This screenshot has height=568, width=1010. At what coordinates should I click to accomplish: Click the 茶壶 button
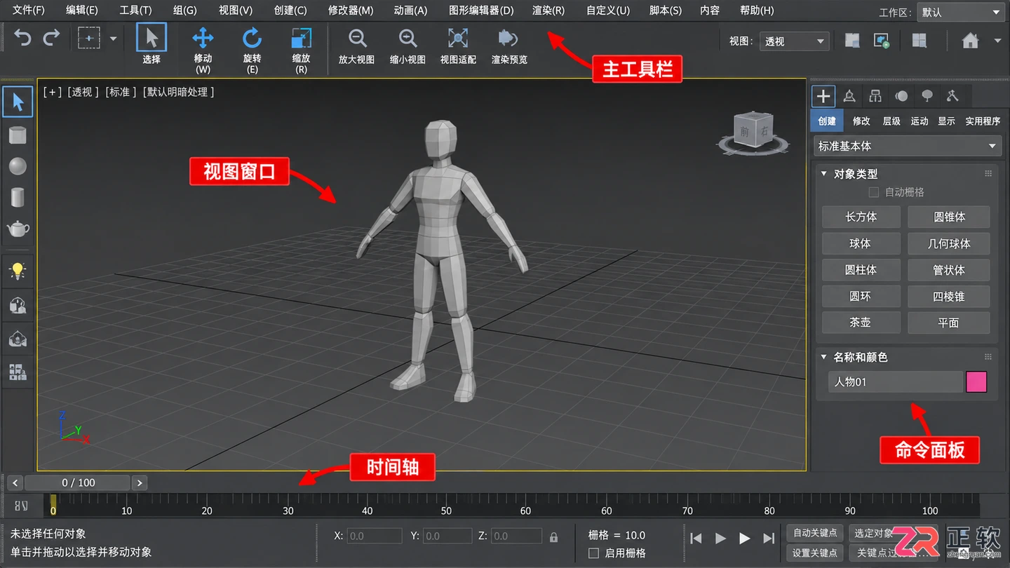pyautogui.click(x=861, y=323)
